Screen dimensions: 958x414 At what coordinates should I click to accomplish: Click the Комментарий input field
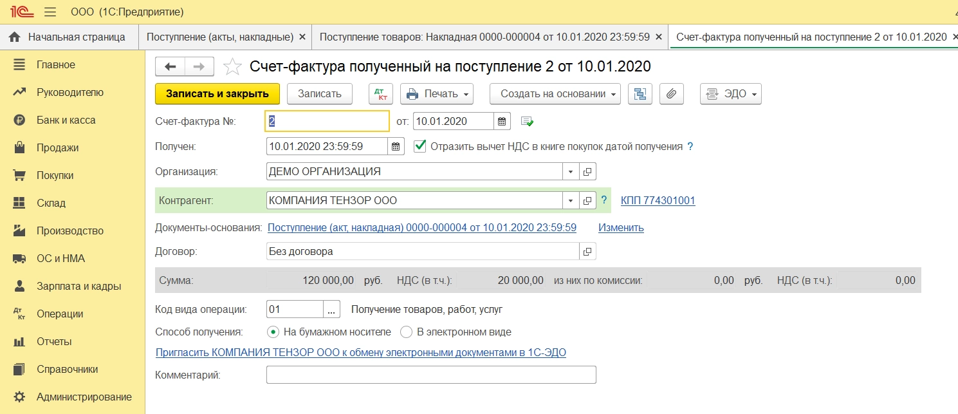tap(431, 375)
